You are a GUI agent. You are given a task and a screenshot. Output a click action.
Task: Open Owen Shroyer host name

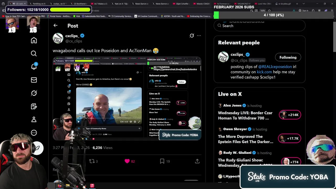tap(235, 129)
